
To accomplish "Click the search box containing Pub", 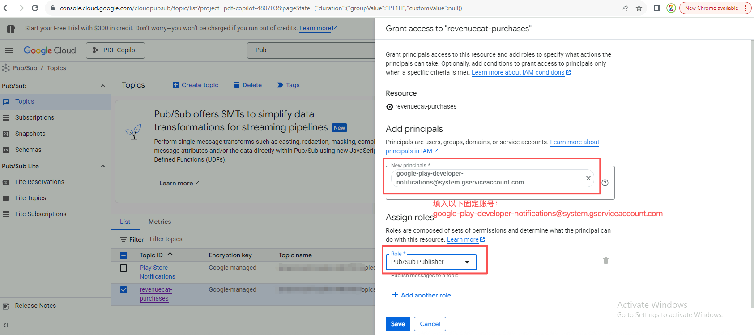I will pos(311,50).
